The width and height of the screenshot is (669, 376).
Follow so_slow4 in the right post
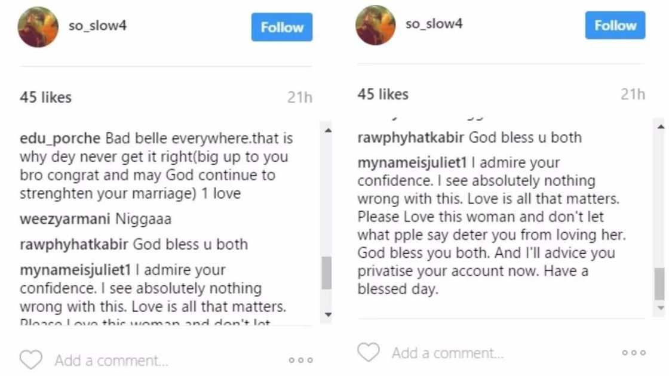coord(615,26)
